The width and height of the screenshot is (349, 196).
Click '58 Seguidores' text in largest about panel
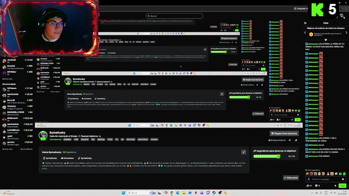pos(70,152)
